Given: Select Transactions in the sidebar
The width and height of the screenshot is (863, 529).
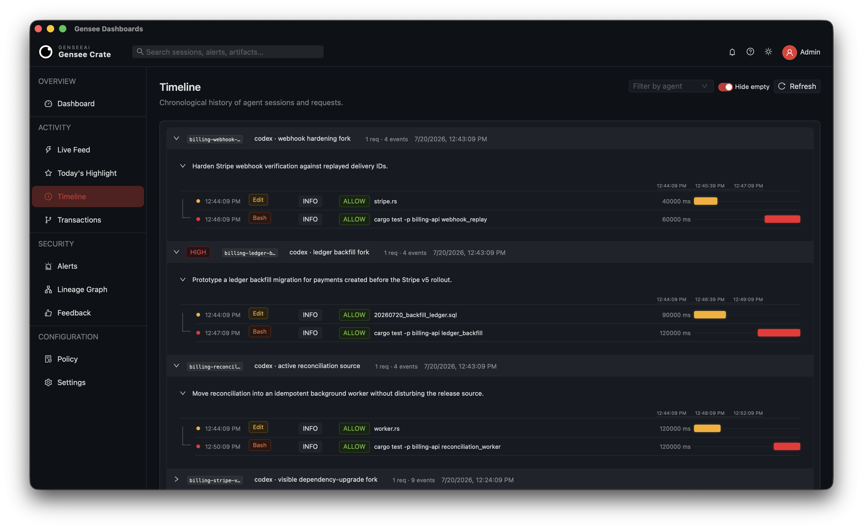Looking at the screenshot, I should 88,220.
